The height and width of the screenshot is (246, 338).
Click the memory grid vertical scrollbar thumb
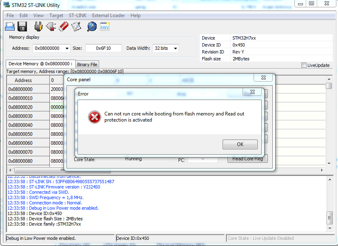(x=329, y=86)
